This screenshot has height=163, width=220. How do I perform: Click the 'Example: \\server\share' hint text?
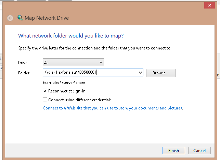[64, 83]
